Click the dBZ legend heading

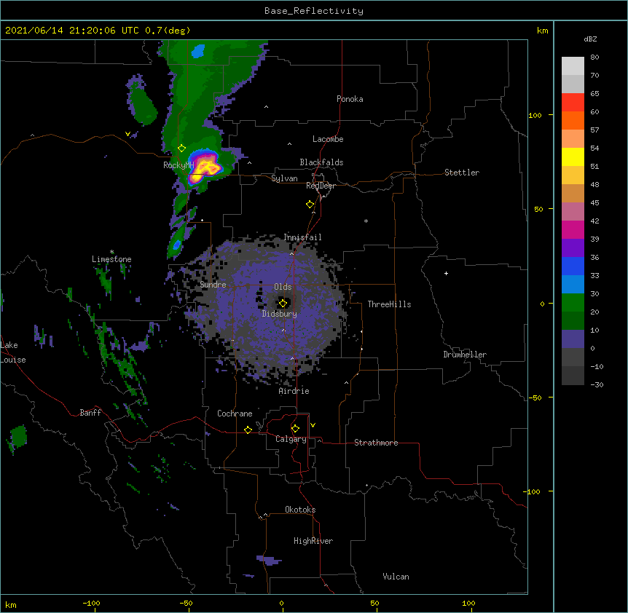(x=590, y=39)
